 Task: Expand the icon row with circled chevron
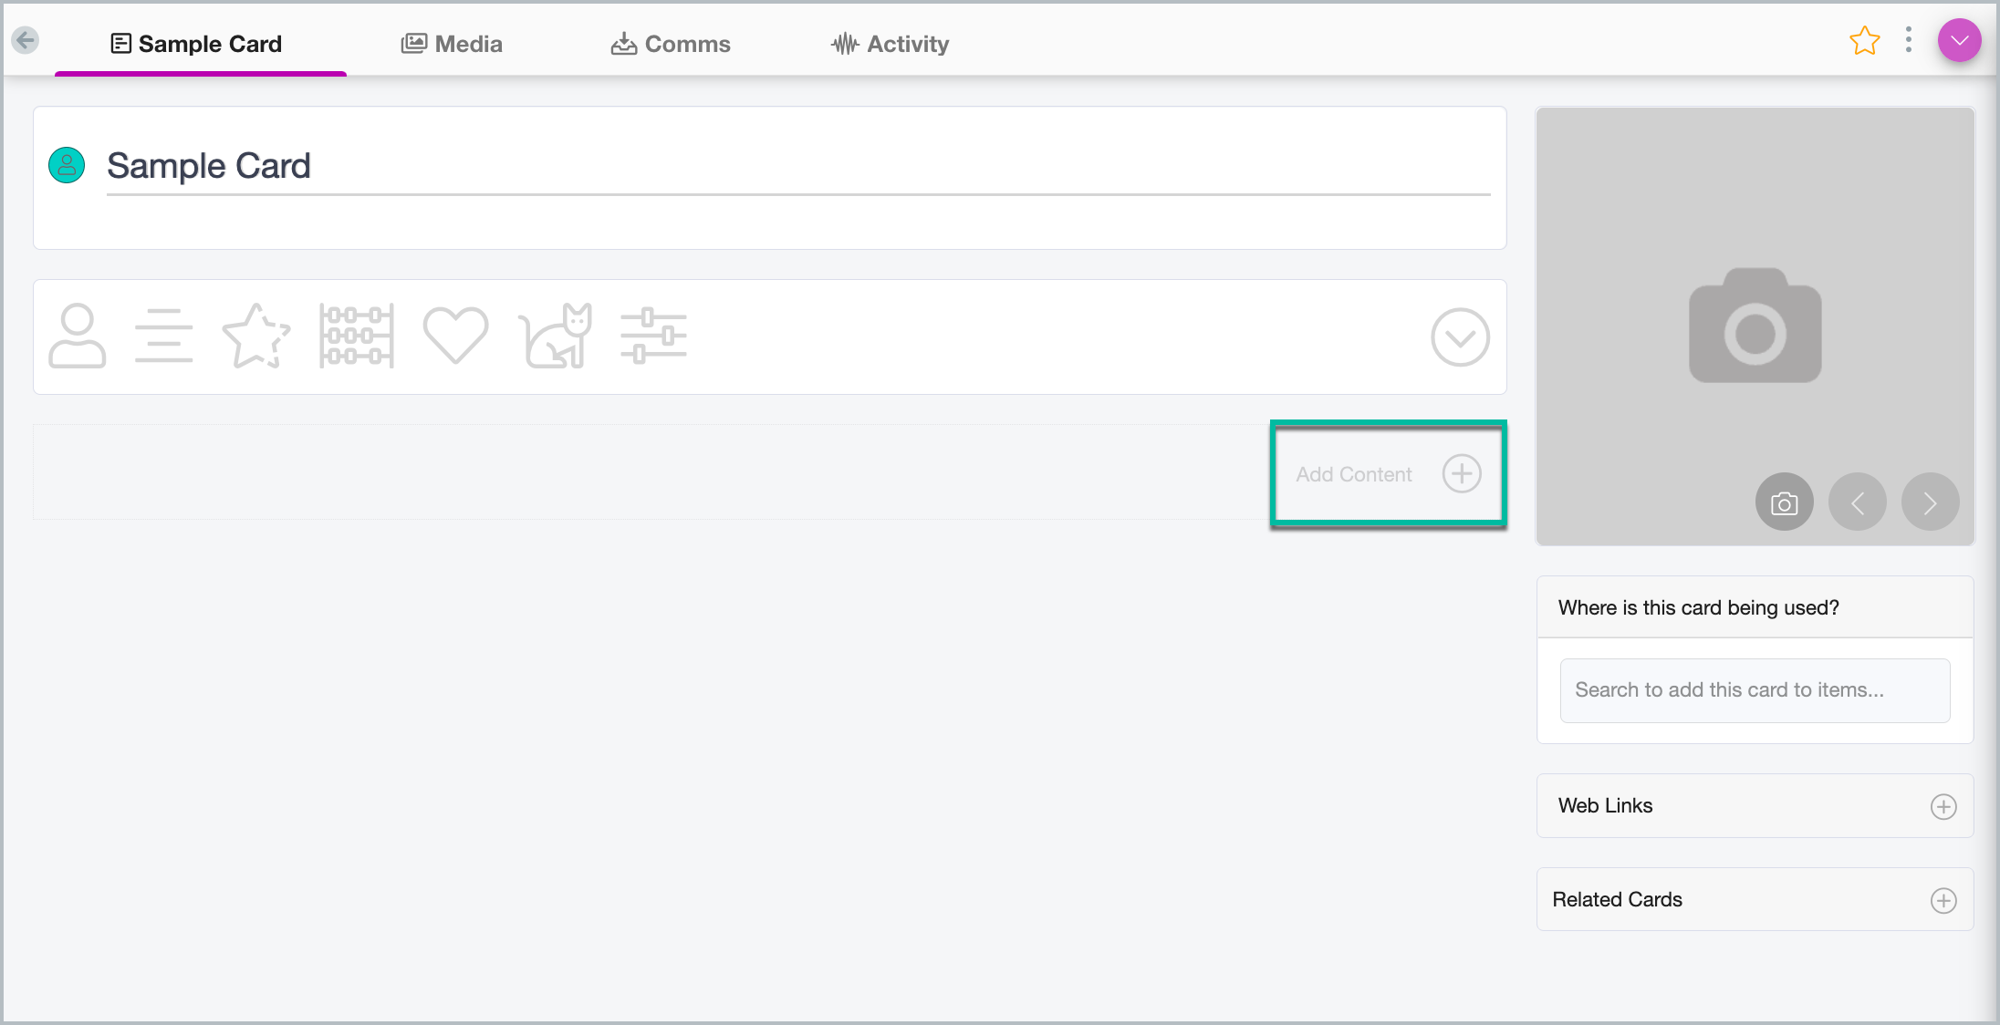coord(1460,337)
